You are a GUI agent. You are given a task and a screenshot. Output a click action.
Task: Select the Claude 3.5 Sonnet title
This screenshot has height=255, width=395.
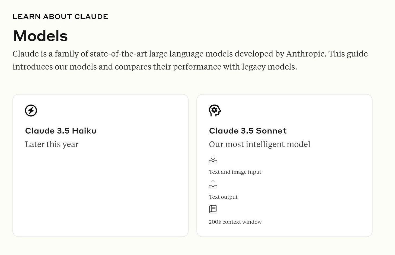point(248,131)
